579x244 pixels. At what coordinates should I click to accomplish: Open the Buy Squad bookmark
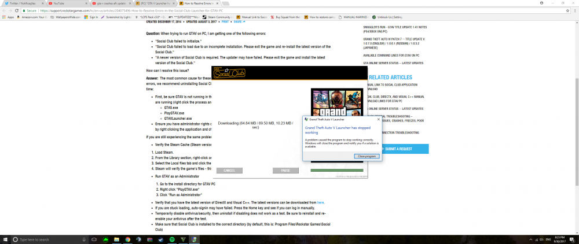286,17
